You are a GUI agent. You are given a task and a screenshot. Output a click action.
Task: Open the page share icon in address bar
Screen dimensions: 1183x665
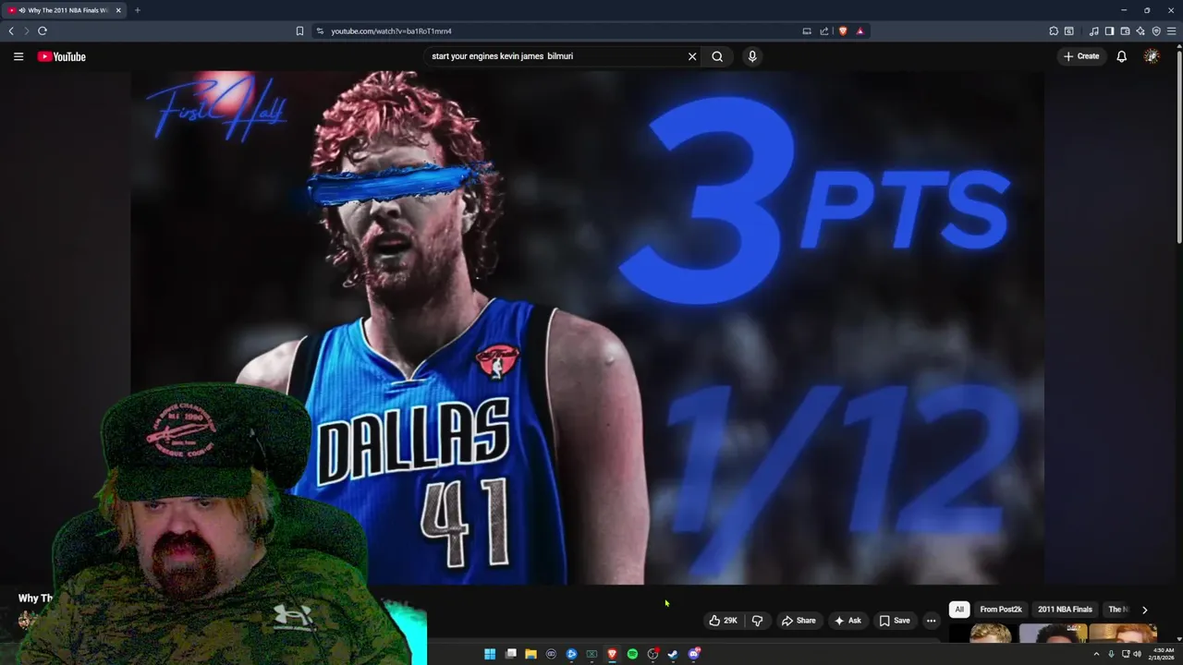tap(823, 30)
